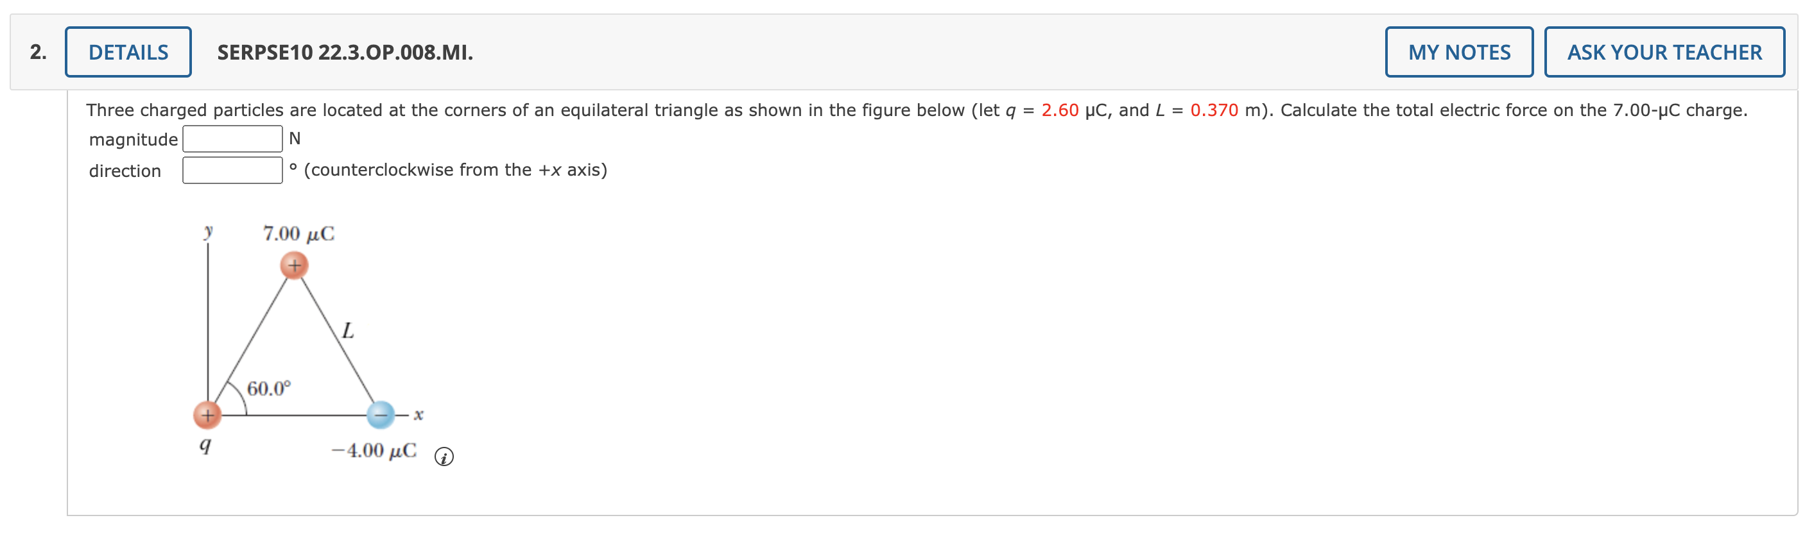Click the −4.00 µC charge label text
This screenshot has width=1805, height=536.
374,450
